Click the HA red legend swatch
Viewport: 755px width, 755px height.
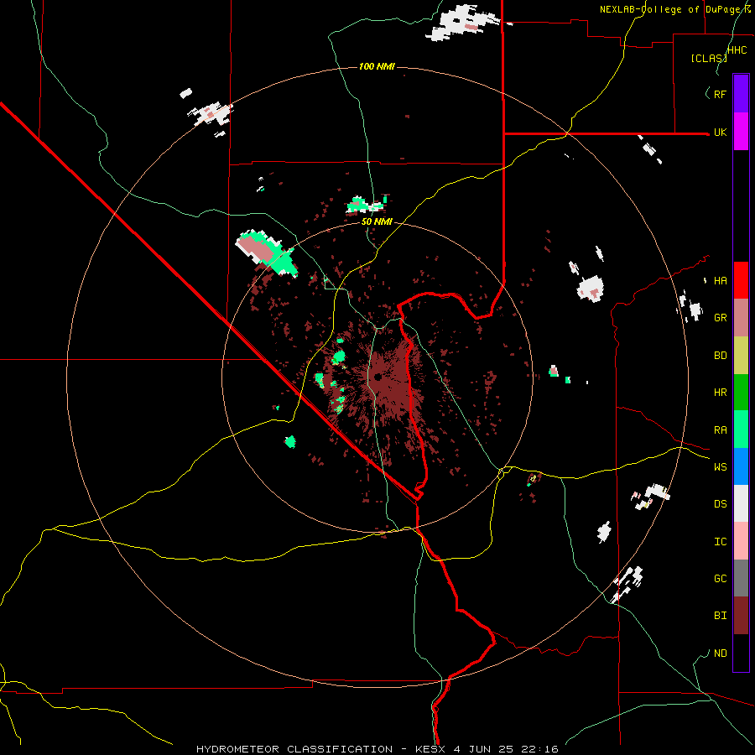(x=741, y=280)
